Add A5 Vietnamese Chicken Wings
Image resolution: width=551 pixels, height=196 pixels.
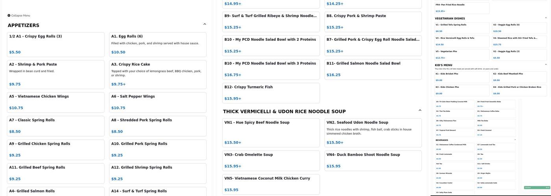point(56,102)
